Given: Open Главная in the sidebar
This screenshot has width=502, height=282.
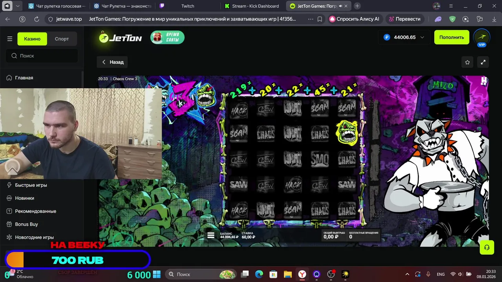Looking at the screenshot, I should tap(24, 78).
